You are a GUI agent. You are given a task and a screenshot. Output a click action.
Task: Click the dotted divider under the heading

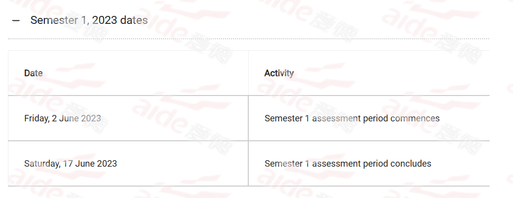249,38
